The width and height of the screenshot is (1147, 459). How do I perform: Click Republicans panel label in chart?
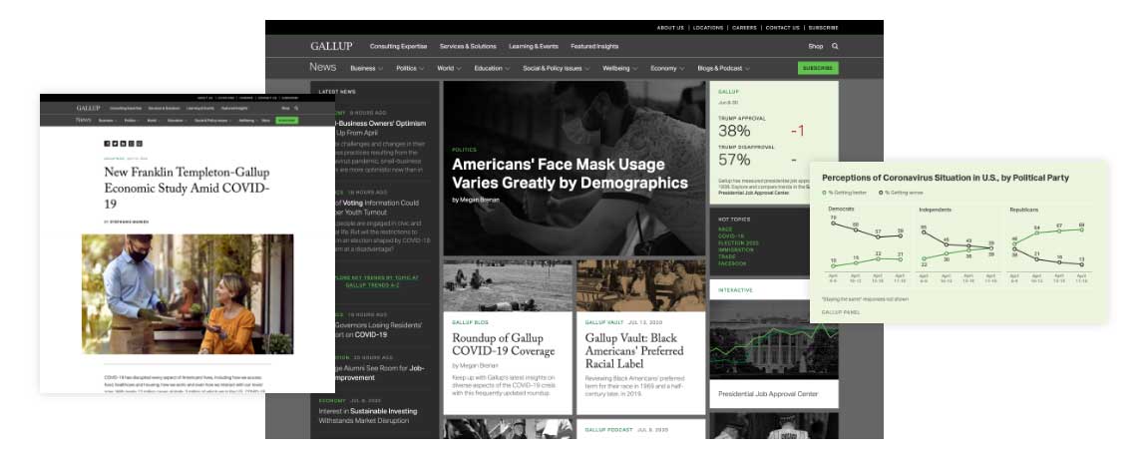[x=1024, y=210]
